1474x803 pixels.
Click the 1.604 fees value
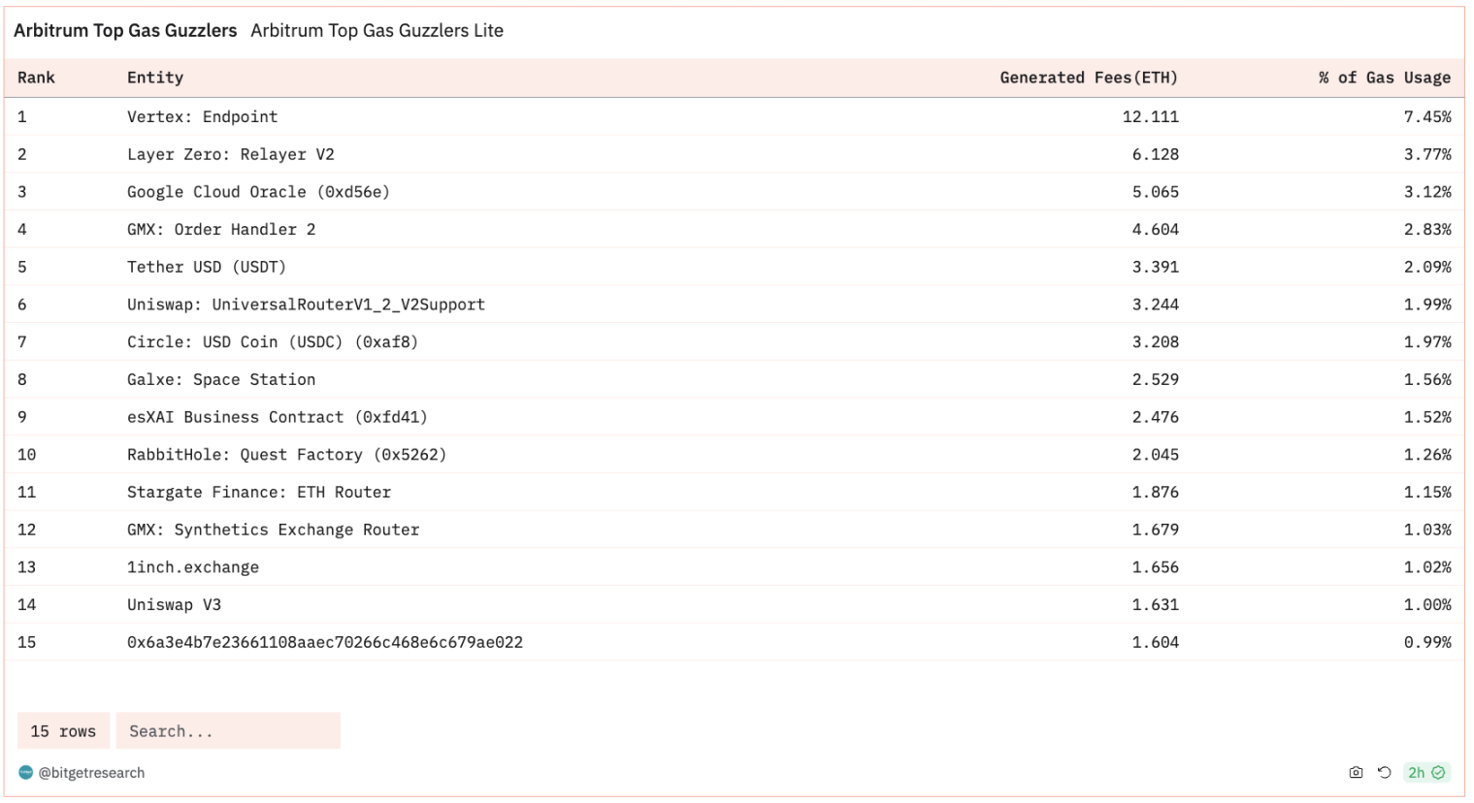(x=1156, y=642)
